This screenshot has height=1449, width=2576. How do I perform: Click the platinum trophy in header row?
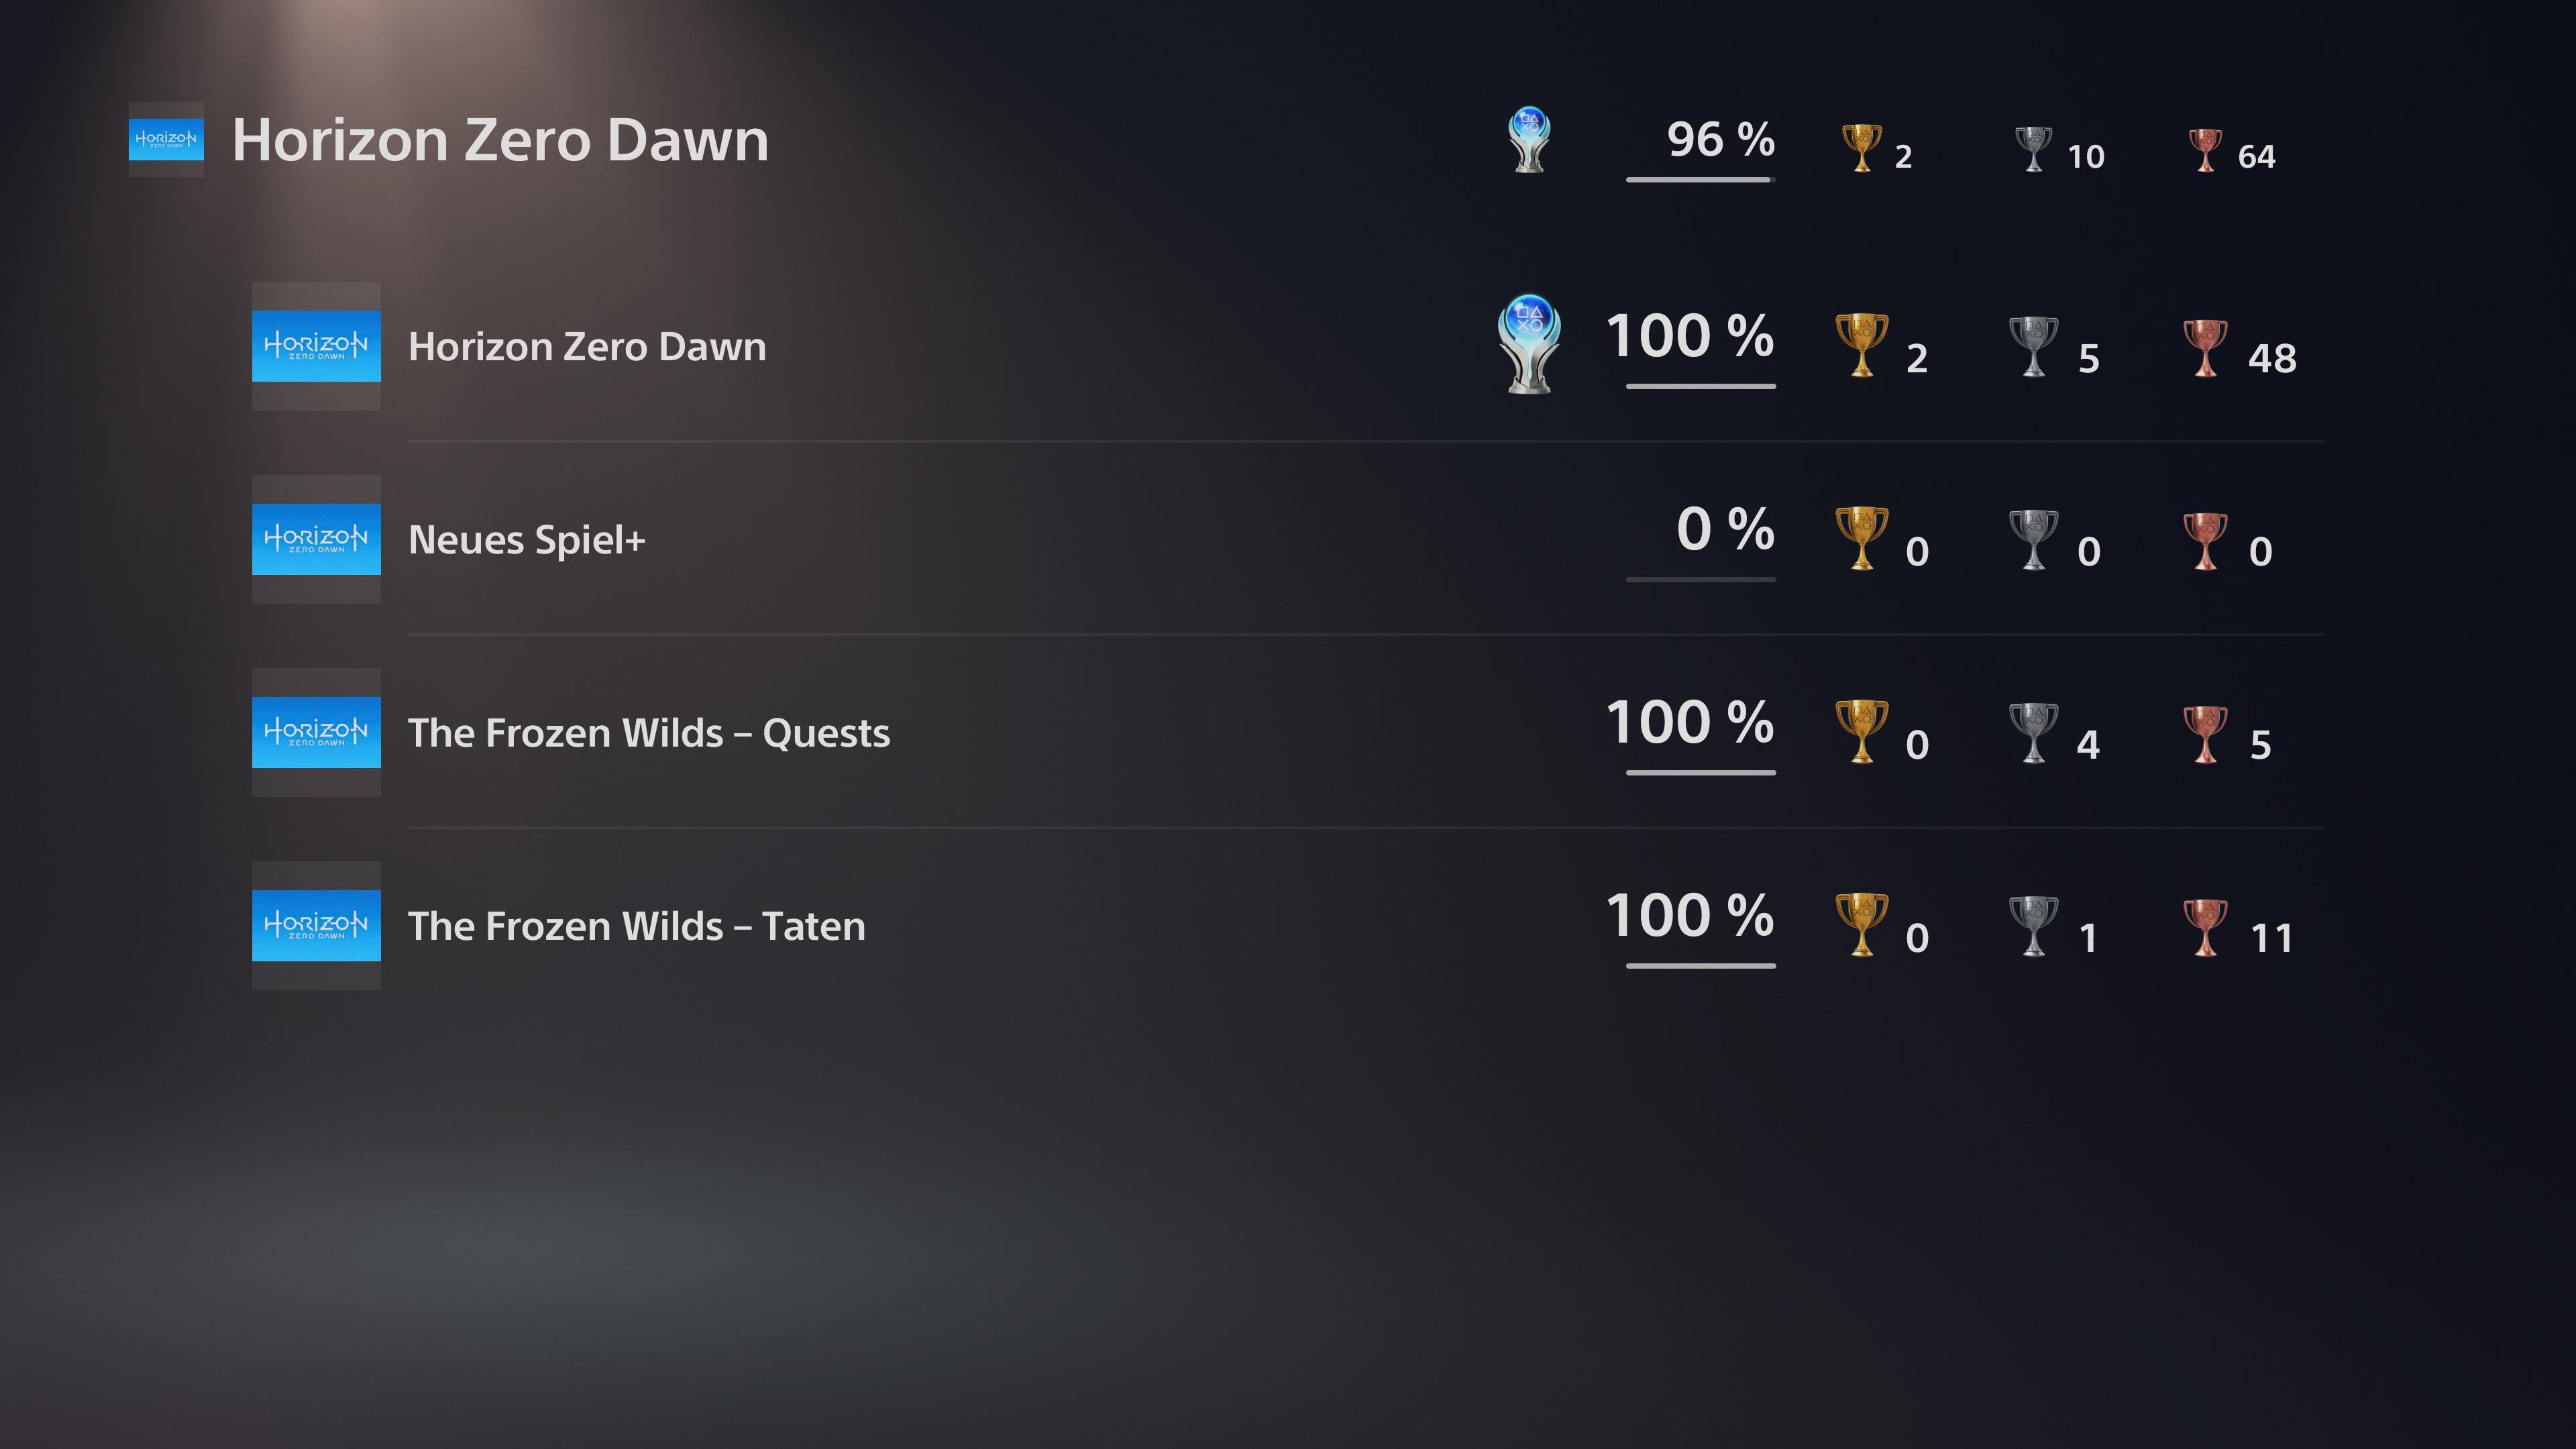click(x=1529, y=140)
